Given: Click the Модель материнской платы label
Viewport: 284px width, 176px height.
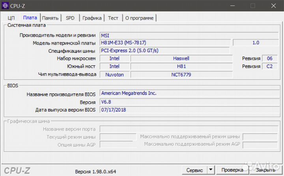Looking at the screenshot, I should coord(64,43).
